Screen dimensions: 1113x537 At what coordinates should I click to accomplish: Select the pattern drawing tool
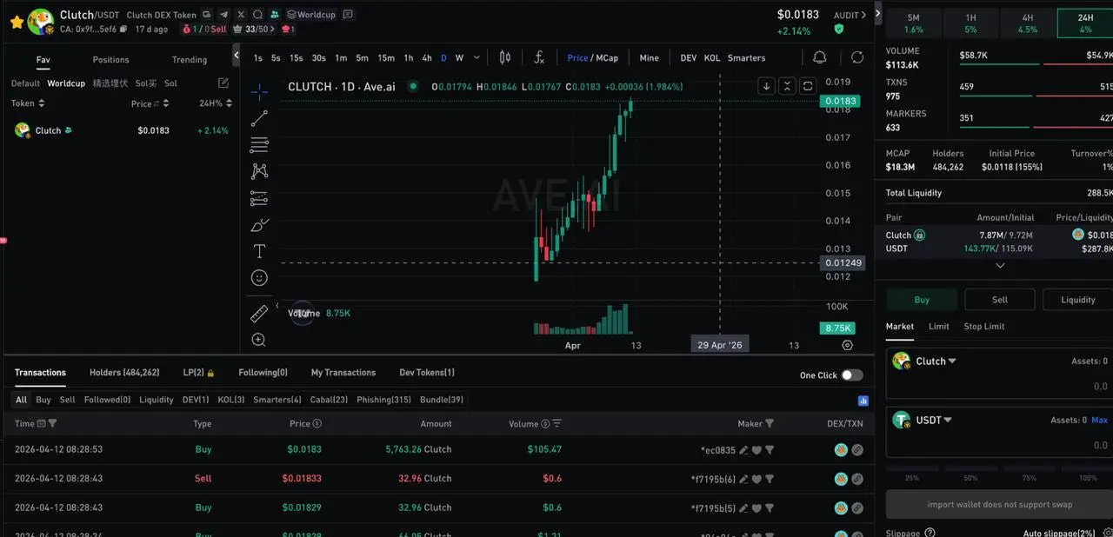[259, 171]
